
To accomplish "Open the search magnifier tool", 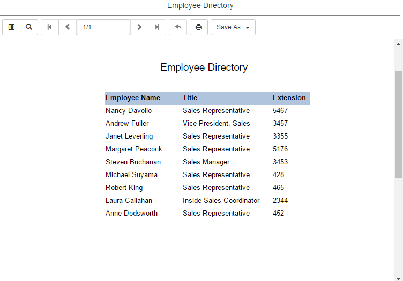I will [x=29, y=27].
